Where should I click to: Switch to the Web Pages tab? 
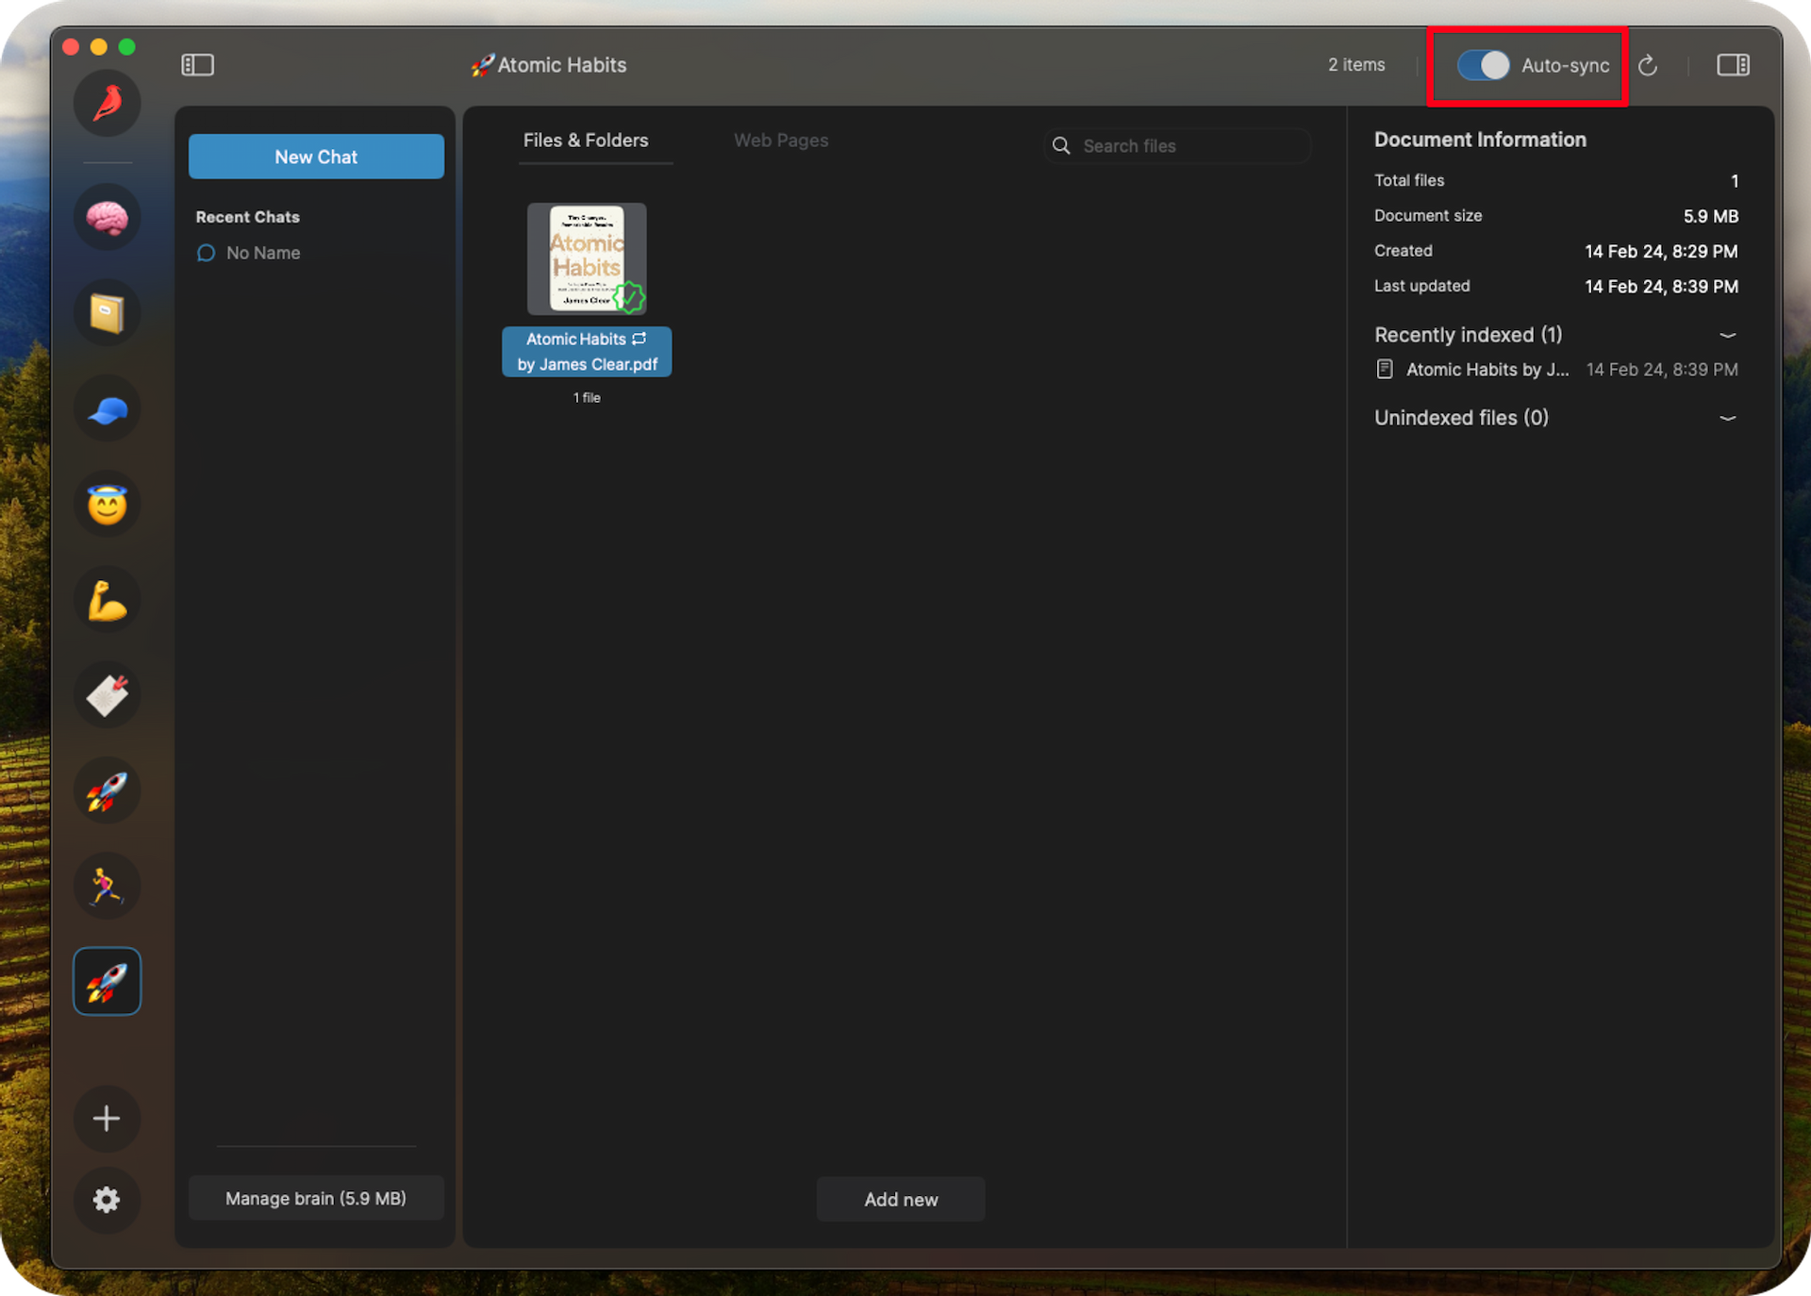781,139
